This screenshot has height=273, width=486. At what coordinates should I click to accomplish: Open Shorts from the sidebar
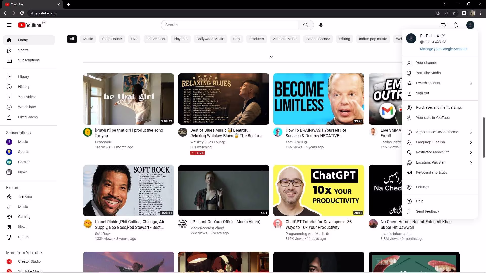tap(23, 50)
